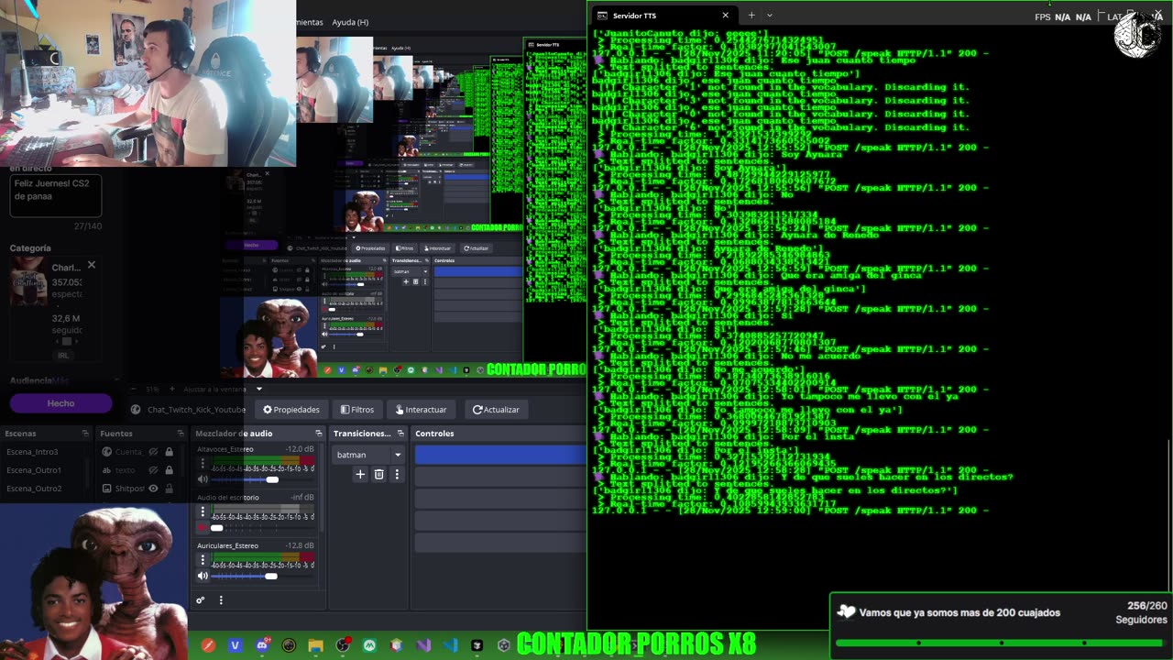Remove the selected category with X
This screenshot has width=1173, height=660.
(x=91, y=266)
